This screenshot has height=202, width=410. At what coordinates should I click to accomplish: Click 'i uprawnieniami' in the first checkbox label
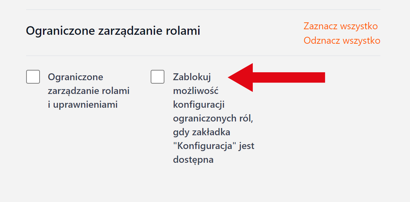[83, 105]
